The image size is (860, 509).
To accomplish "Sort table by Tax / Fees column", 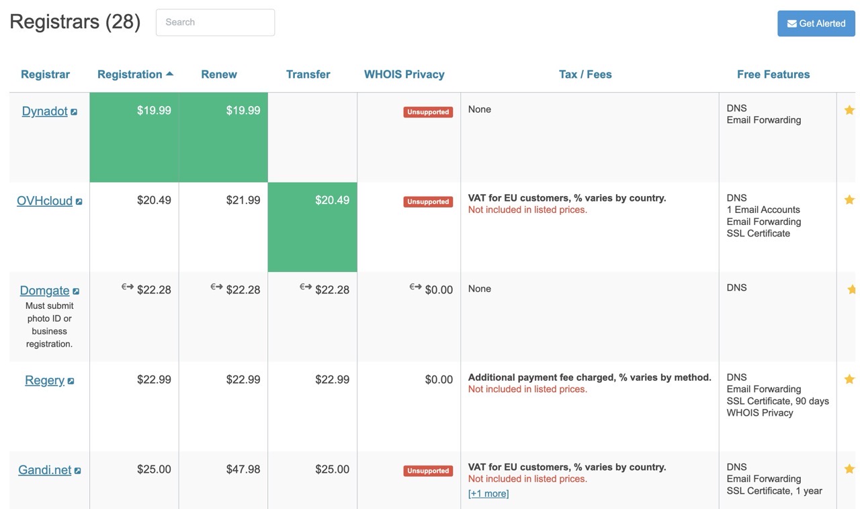I will [585, 75].
